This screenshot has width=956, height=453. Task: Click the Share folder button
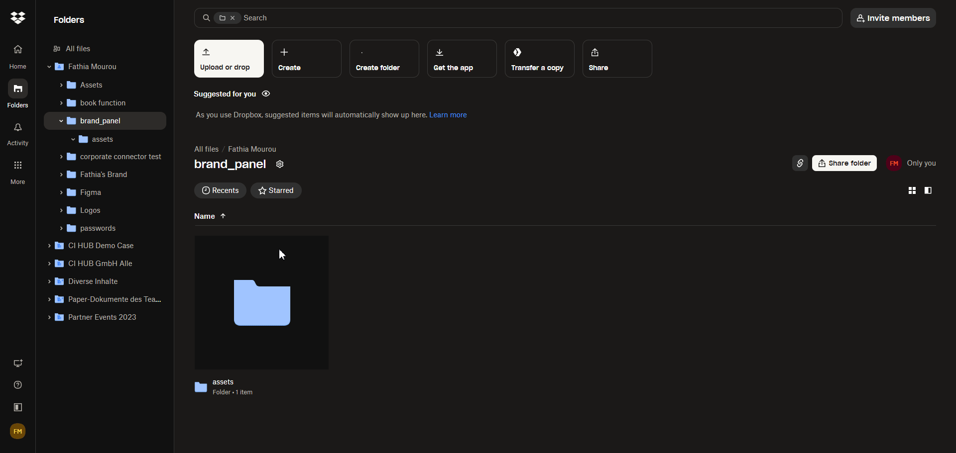click(844, 163)
